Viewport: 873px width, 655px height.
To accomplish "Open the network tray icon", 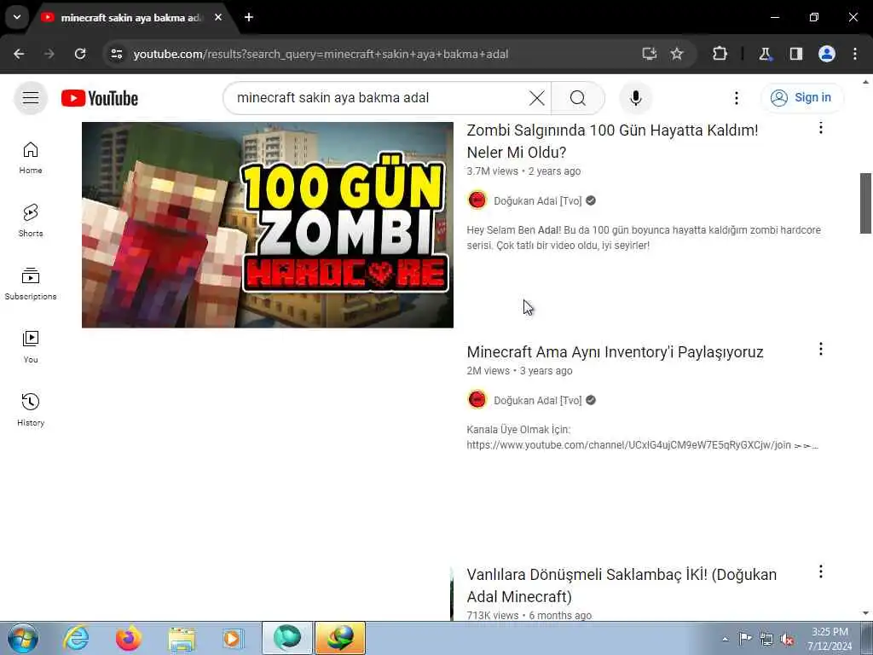I will point(766,639).
